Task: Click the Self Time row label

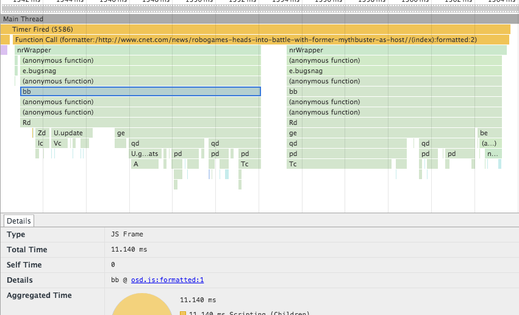Action: click(x=24, y=265)
